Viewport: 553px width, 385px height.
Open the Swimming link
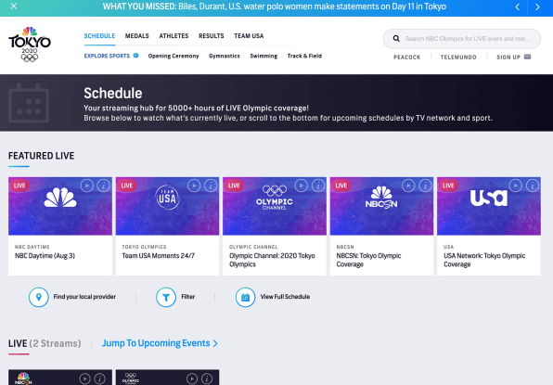tap(264, 56)
